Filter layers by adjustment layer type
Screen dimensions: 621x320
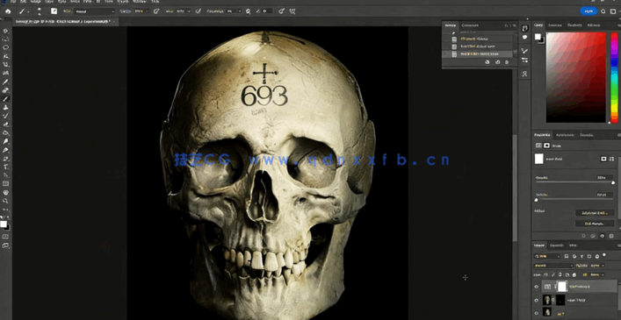pos(574,256)
